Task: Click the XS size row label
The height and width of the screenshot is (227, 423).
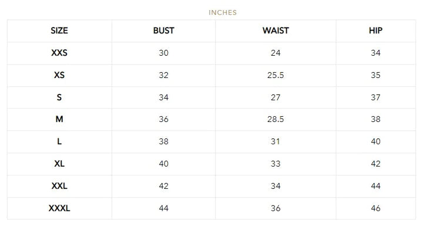Action: (59, 75)
